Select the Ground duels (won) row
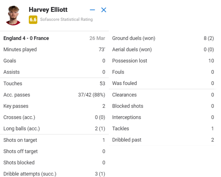 pos(163,38)
